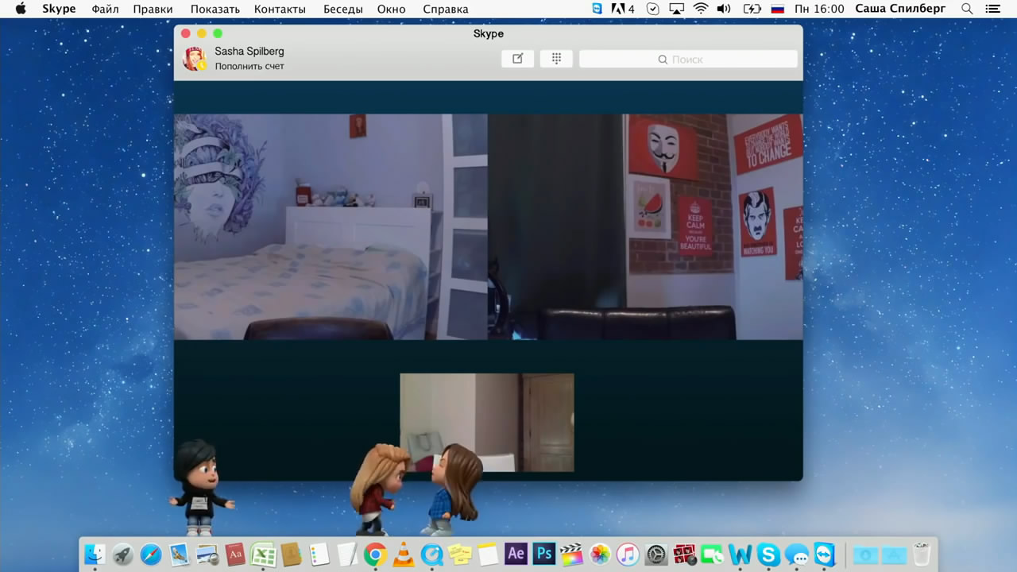Click the Spotlight magnifier icon
Viewport: 1017px width, 572px height.
pos(967,10)
